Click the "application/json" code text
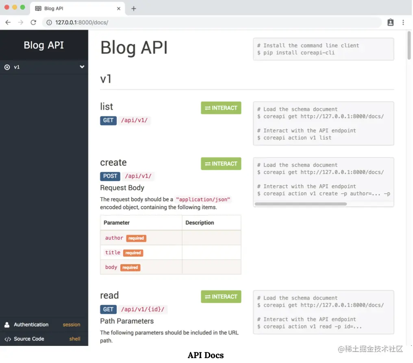 (203, 199)
